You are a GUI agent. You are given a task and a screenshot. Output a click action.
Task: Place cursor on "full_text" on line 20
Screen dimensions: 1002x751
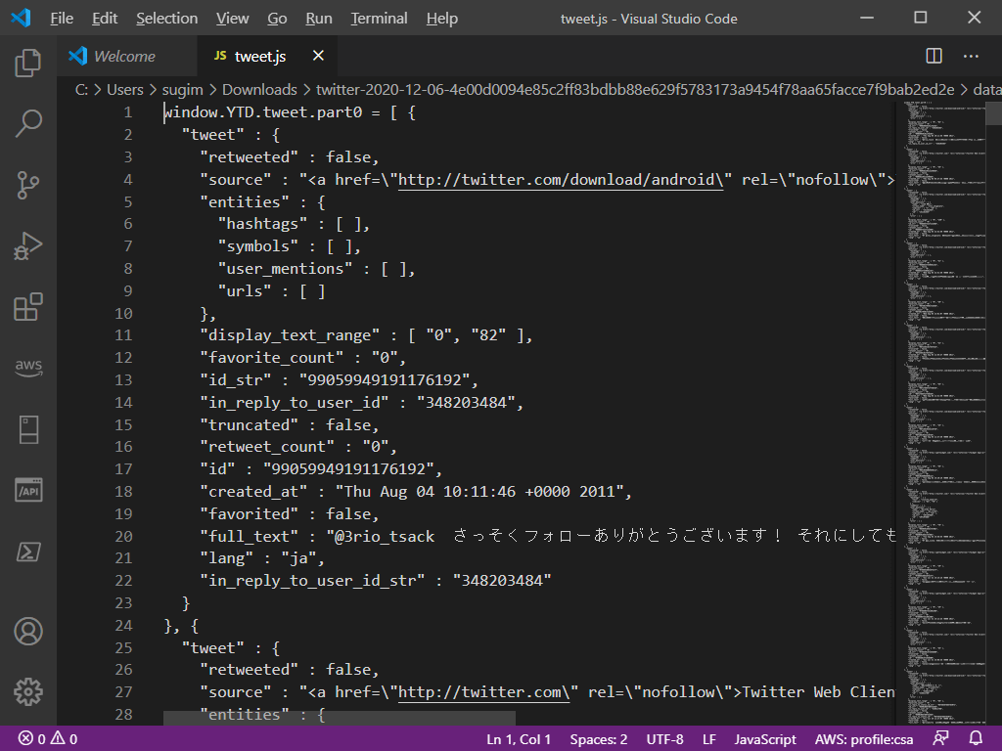250,537
